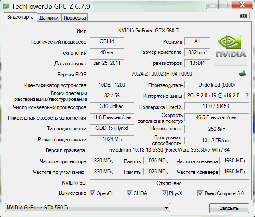Viewport: 255px width, 217px height.
Task: Select the Видеокарта tab
Action: [21, 17]
